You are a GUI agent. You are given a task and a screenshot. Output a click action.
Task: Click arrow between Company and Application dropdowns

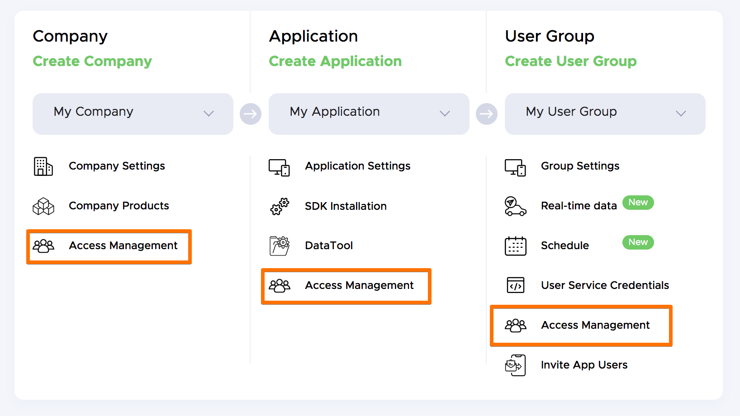(x=251, y=114)
